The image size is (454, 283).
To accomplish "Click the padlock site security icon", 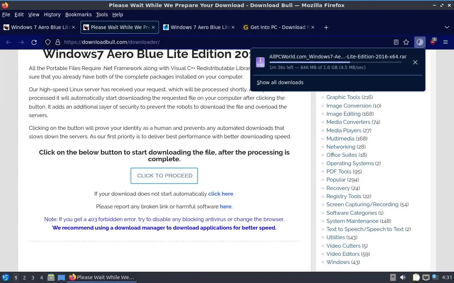I will tap(58, 42).
